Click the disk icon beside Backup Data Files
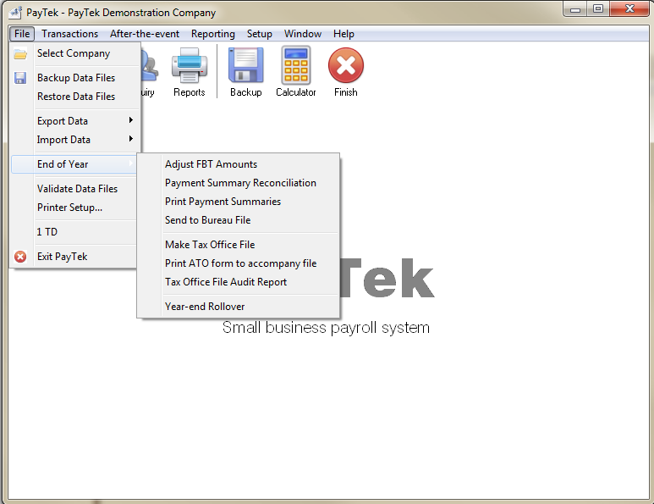654x504 pixels. pyautogui.click(x=20, y=78)
